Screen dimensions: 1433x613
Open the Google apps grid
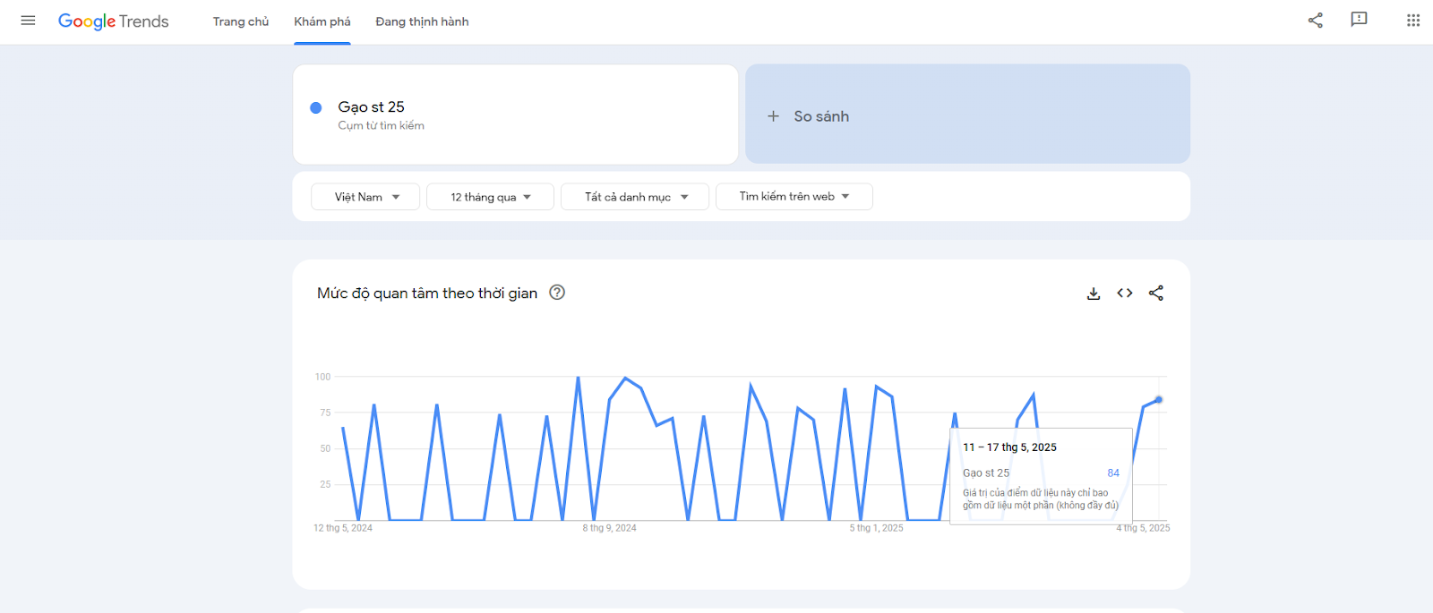pos(1413,21)
